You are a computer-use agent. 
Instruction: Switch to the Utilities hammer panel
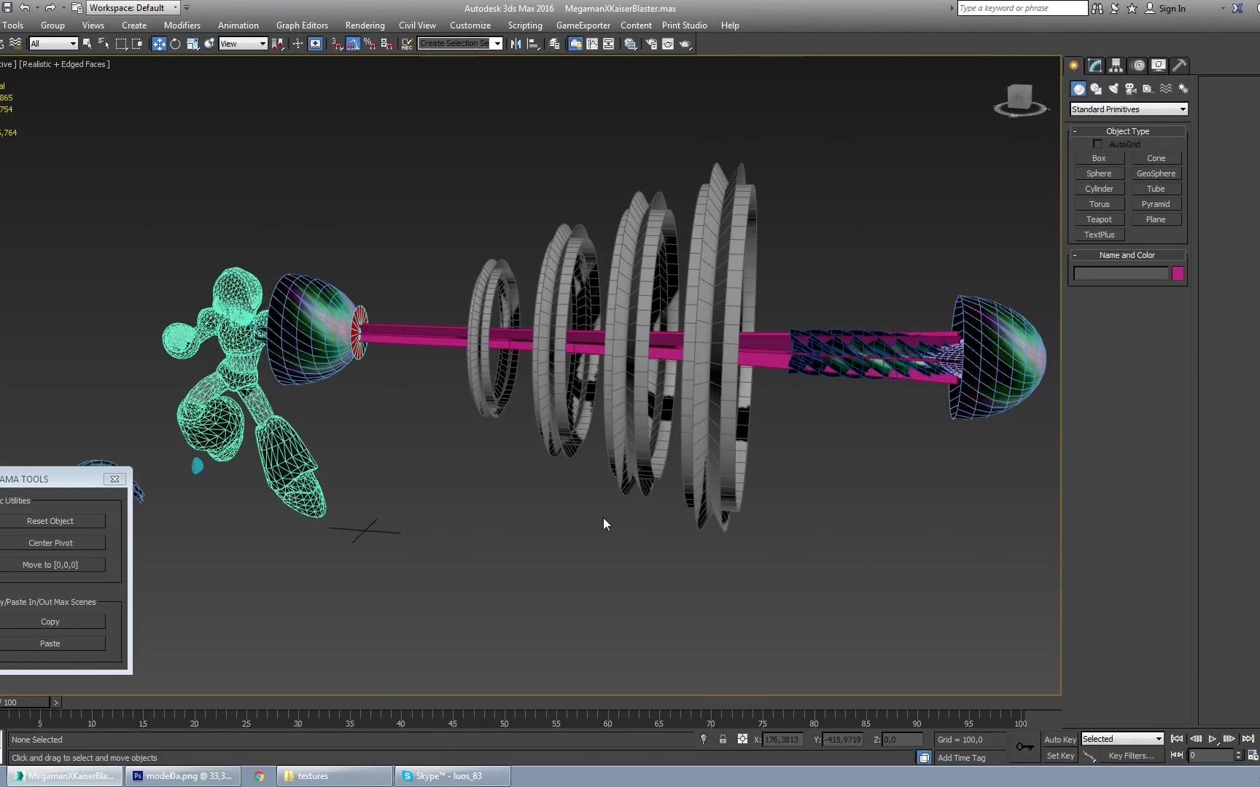[1180, 66]
